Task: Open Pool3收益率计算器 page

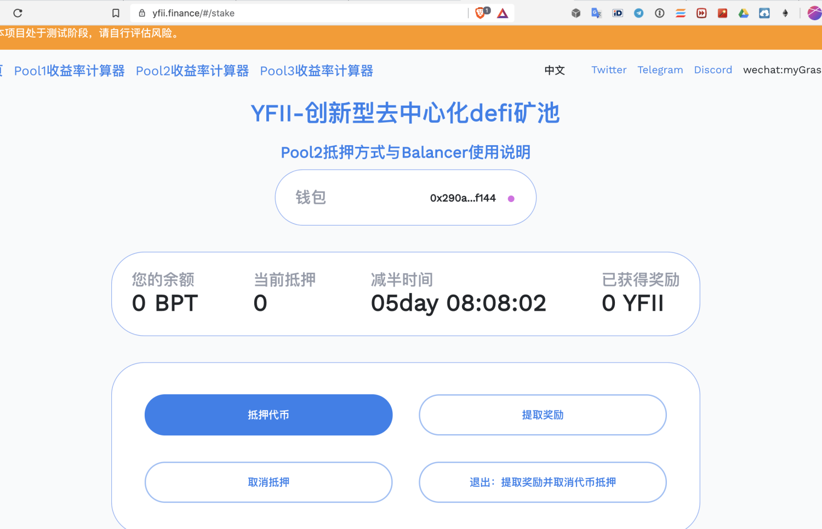Action: 316,71
